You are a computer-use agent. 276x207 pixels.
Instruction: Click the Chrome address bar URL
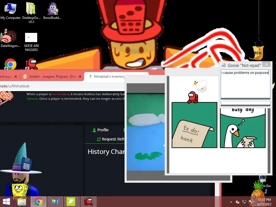tap(15, 86)
